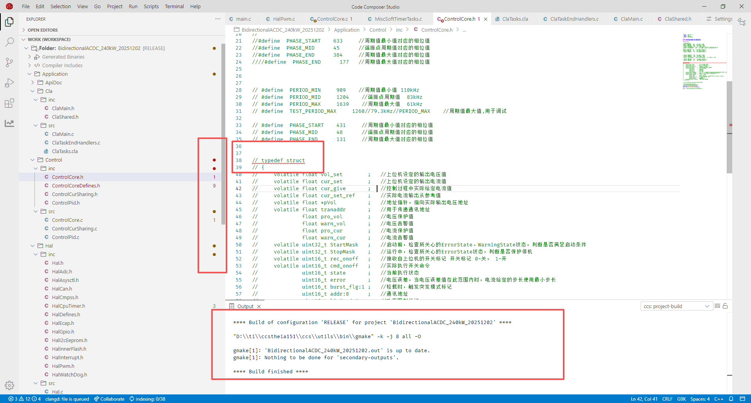
Task: Click the layout icon in status bar
Action: coord(742,399)
